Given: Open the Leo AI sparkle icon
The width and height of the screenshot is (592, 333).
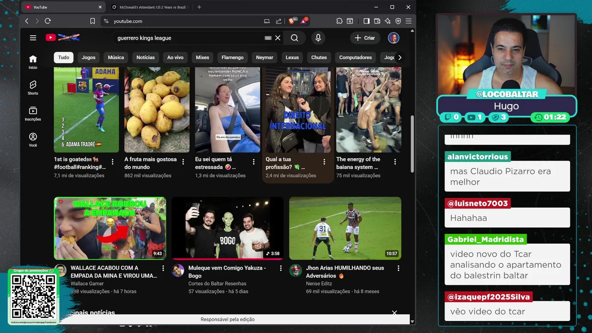Looking at the screenshot, I should [388, 21].
